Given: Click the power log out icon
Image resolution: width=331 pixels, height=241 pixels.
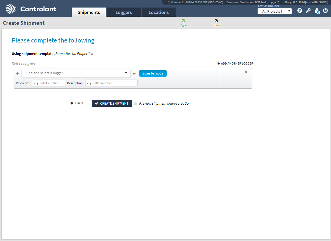Looking at the screenshot, I should pos(325,11).
